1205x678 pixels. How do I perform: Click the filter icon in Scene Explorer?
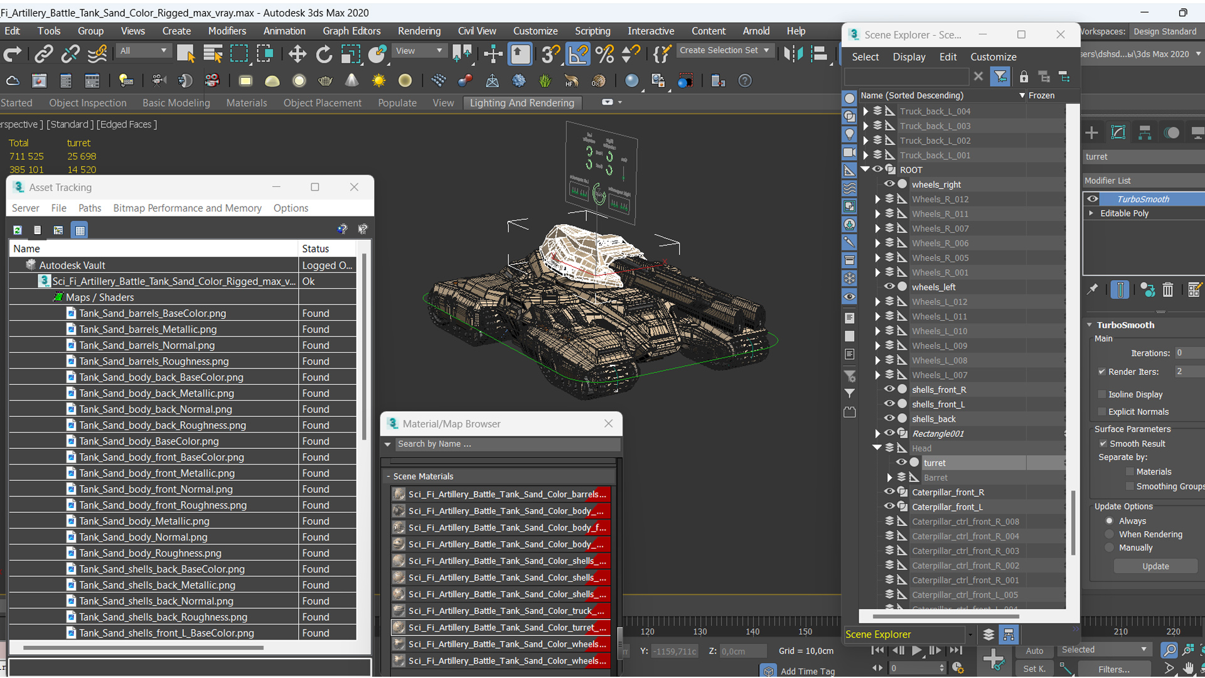point(1000,77)
